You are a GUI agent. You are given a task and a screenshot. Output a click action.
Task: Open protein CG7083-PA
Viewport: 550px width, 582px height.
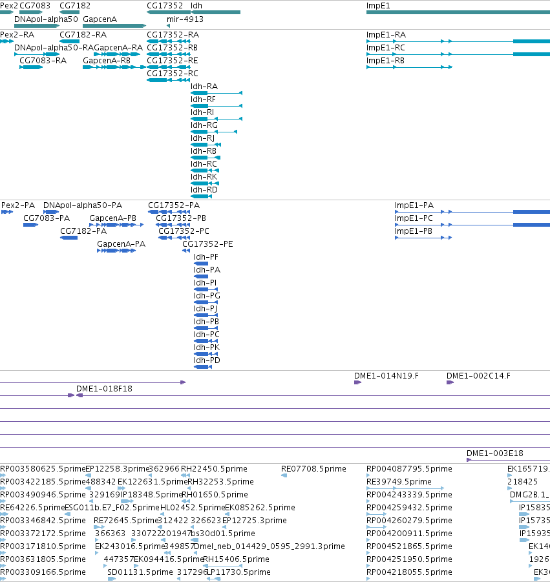[x=47, y=218]
